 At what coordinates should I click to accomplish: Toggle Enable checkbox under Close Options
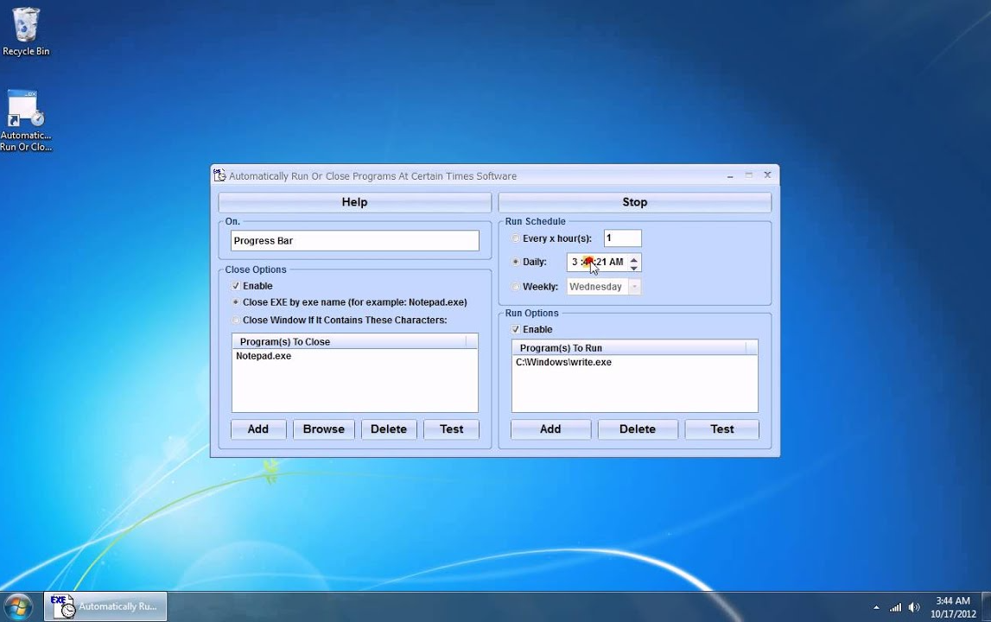236,286
